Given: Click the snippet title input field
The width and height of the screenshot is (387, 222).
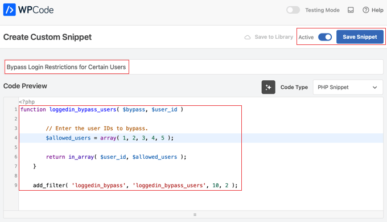Looking at the screenshot, I should pyautogui.click(x=193, y=67).
